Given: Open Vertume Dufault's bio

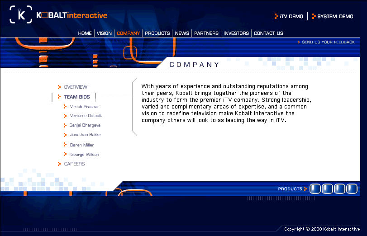Looking at the screenshot, I should pyautogui.click(x=86, y=116).
